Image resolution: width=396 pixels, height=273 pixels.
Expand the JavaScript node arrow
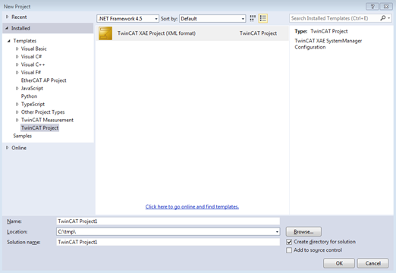coord(17,88)
